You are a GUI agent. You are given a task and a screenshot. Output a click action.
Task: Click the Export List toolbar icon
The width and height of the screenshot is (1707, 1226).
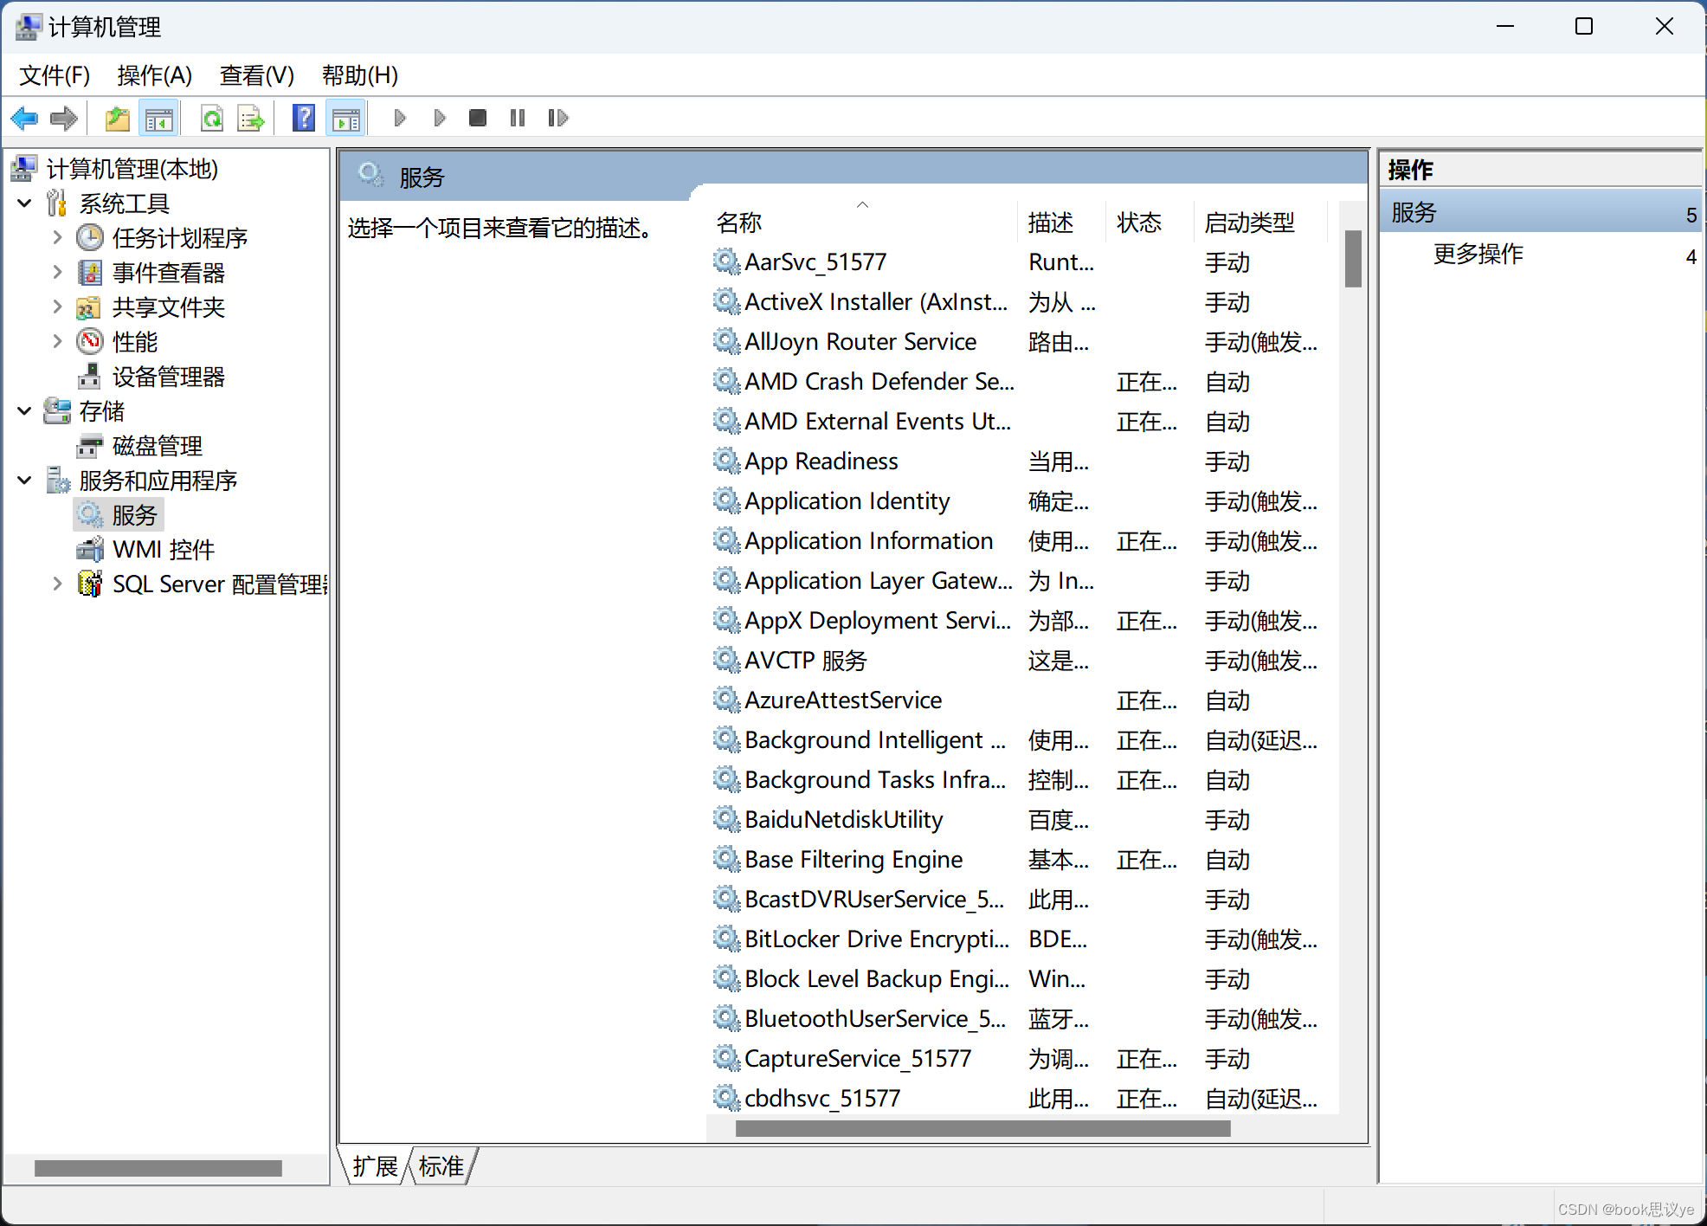click(250, 118)
